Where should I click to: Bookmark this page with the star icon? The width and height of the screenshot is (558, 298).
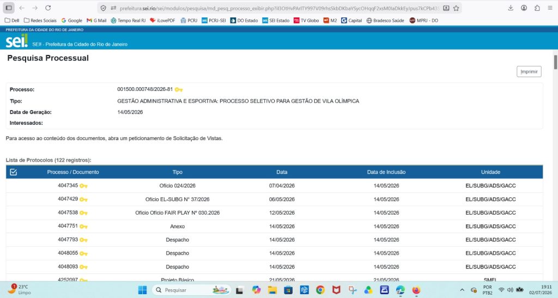456,8
